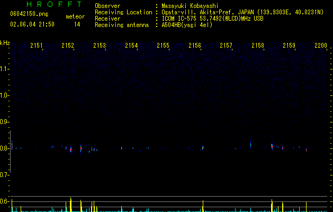The width and height of the screenshot is (333, 212).
Task: Click the 2155 time axis marker
Action: 163,45
